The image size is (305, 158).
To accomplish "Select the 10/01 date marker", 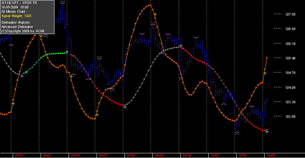I will tap(215, 155).
